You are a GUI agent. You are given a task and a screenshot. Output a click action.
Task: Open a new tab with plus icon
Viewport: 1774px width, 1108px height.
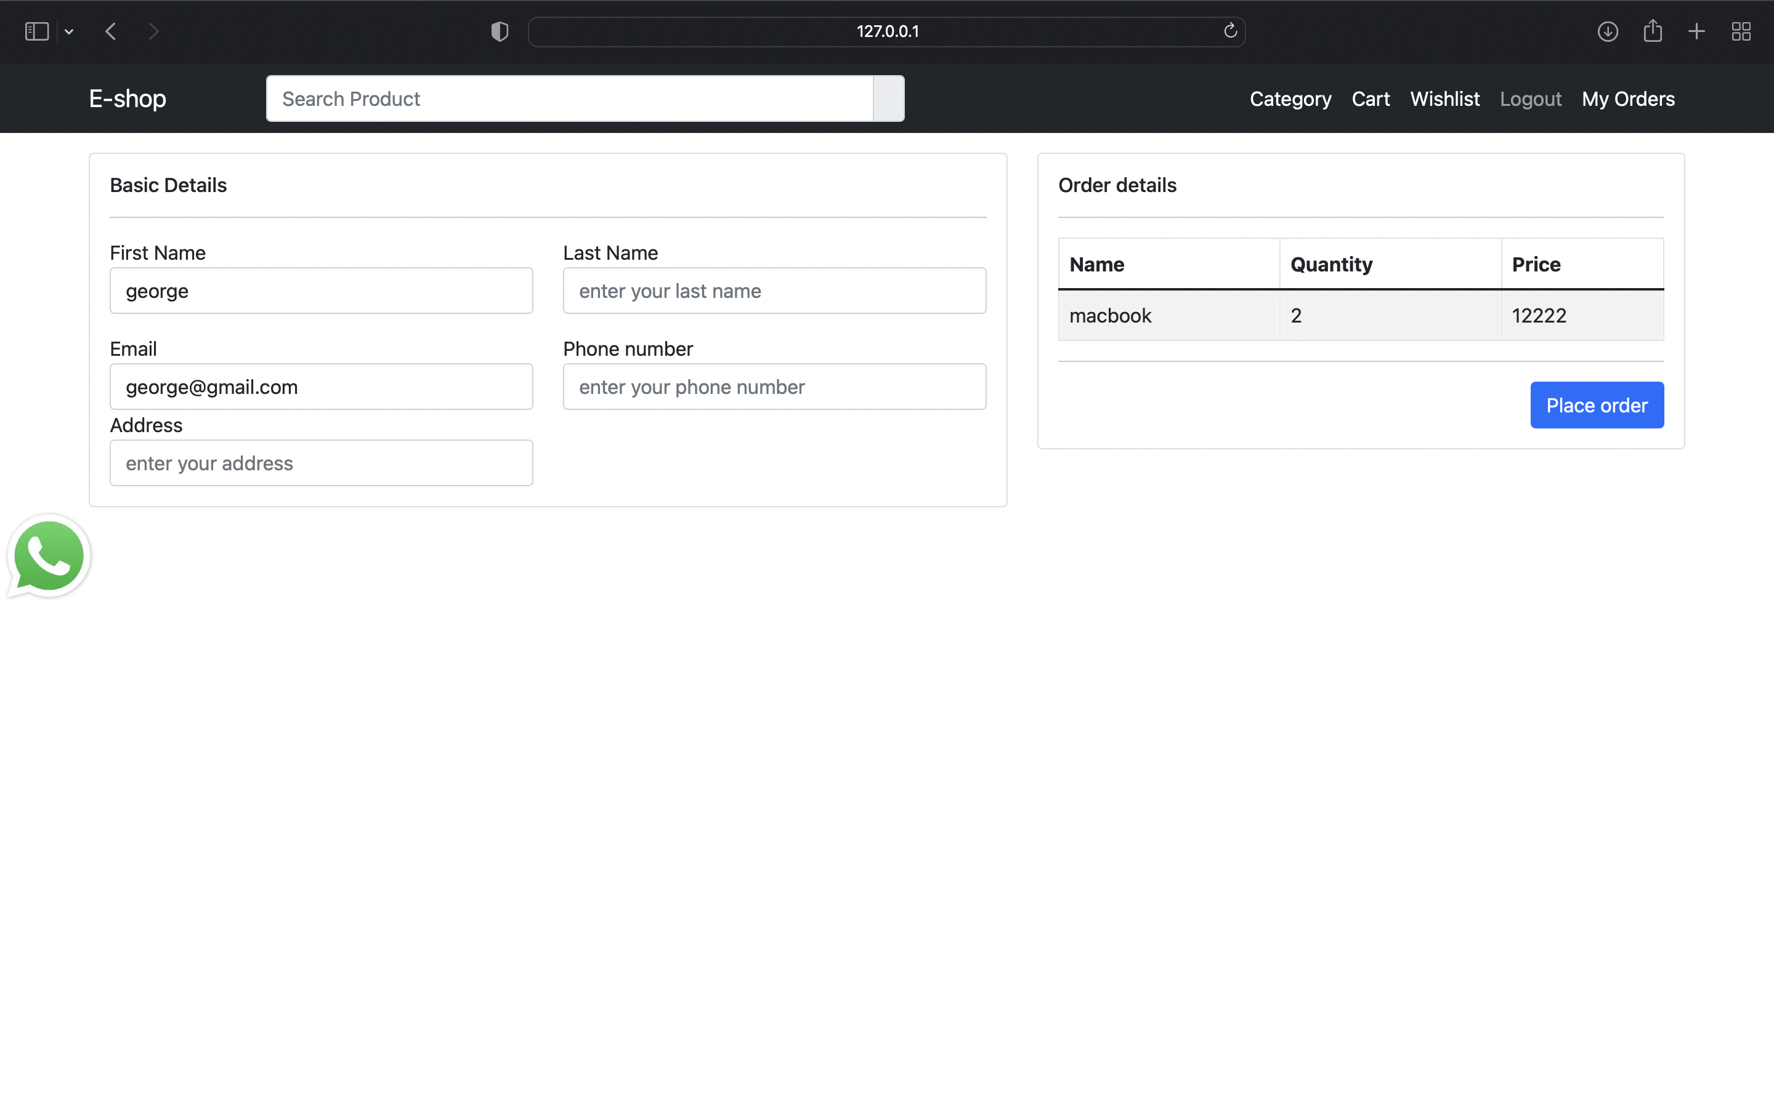pyautogui.click(x=1696, y=31)
